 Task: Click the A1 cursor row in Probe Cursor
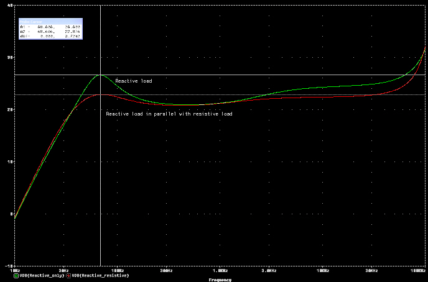[50, 27]
